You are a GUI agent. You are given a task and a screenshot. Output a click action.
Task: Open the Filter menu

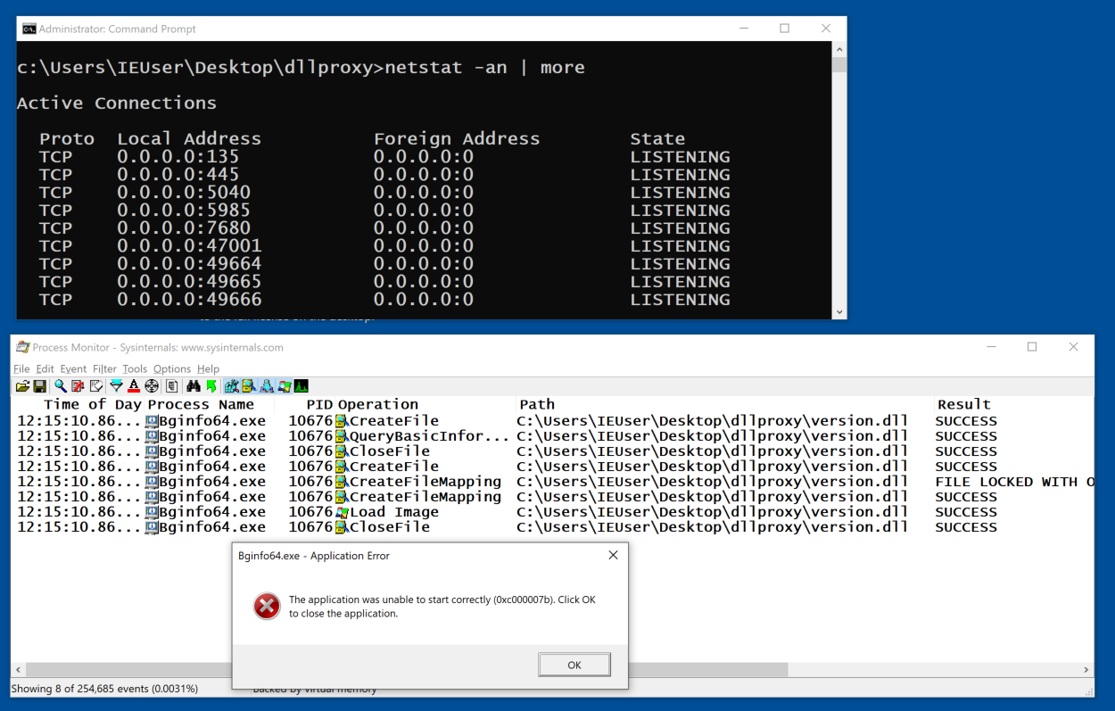coord(104,368)
